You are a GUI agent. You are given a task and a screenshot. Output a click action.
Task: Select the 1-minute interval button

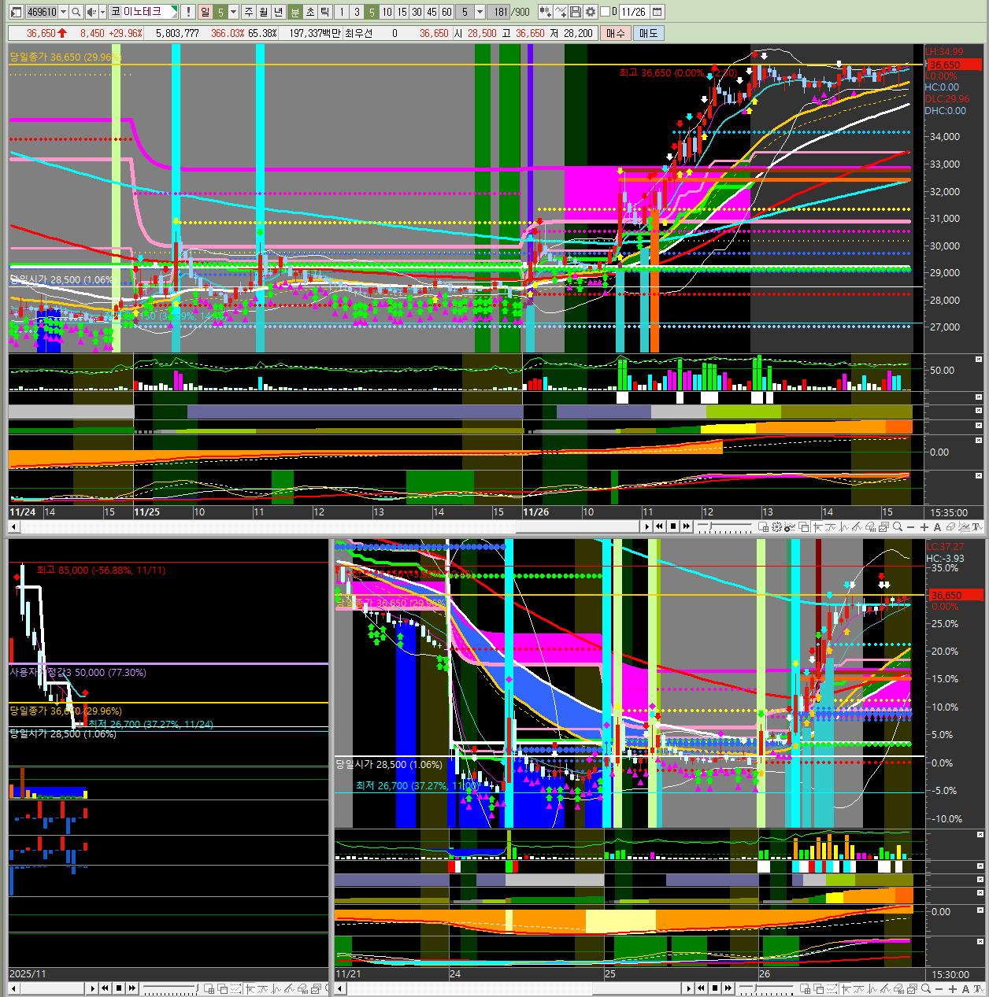[x=342, y=12]
